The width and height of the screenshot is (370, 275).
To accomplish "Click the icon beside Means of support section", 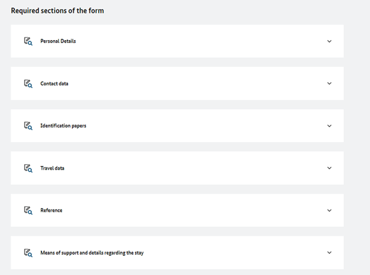I will [28, 252].
